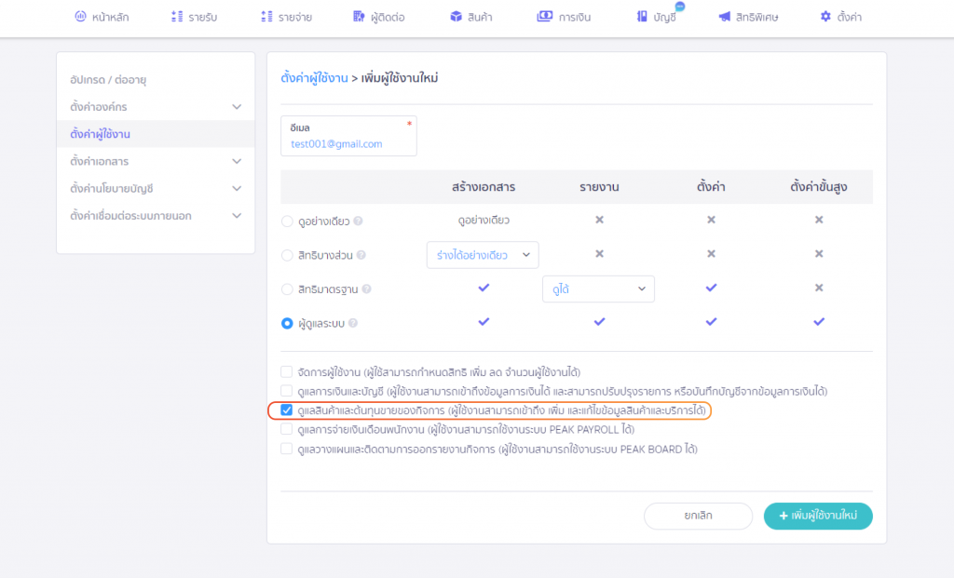The image size is (954, 578).
Task: Click help icon next to สิทธิมาตรฐาน
Action: 367,289
